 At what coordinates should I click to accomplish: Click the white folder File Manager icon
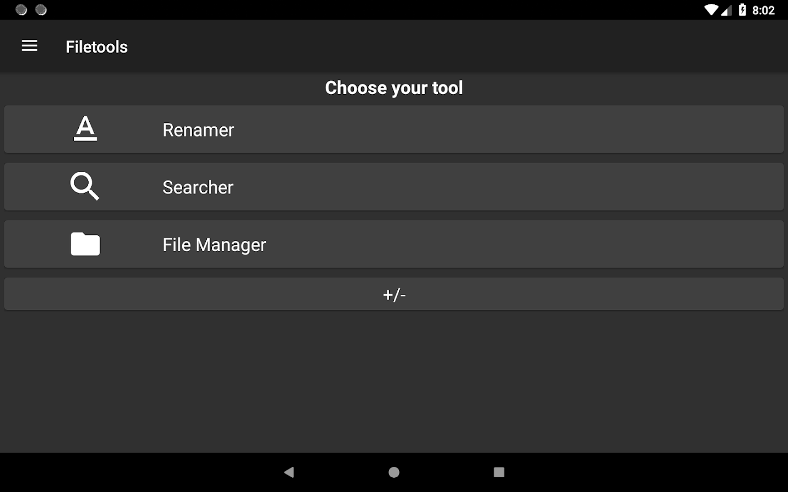[x=85, y=244]
